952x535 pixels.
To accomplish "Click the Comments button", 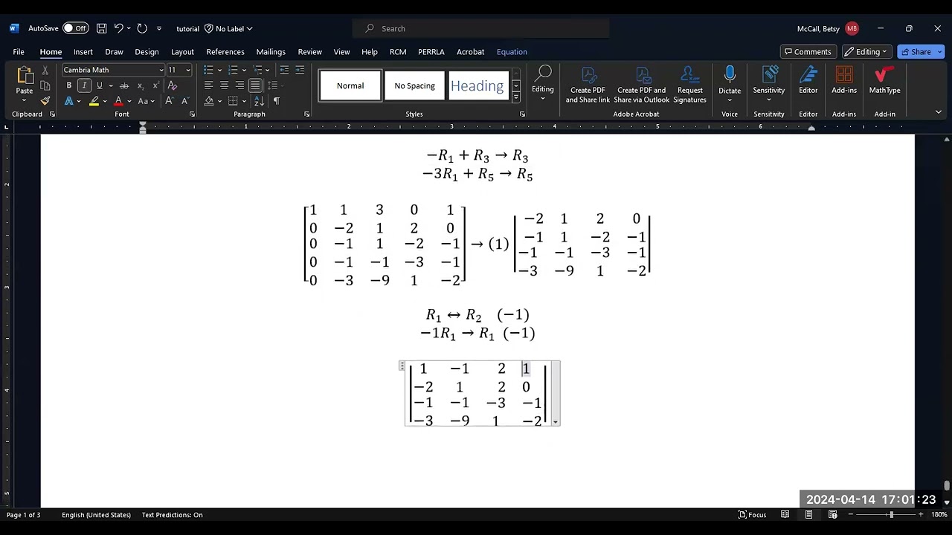I will click(808, 52).
